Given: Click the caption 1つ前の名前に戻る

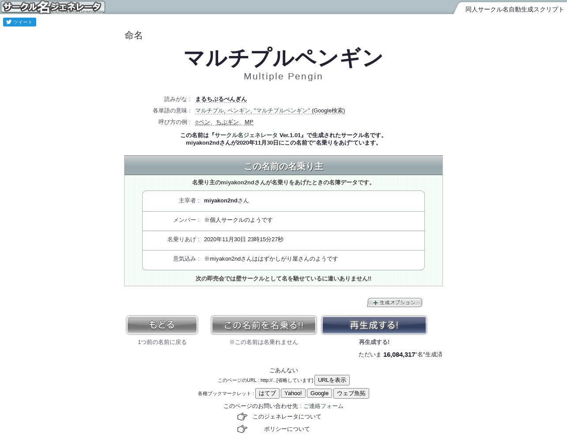Looking at the screenshot, I should pyautogui.click(x=162, y=342).
